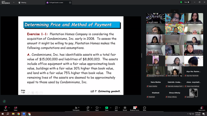This screenshot has width=207, height=116.
Task: Expand the arrow next to Apps
Action: point(119,108)
